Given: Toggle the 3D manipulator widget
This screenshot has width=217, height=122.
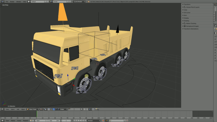Looking at the screenshot, I should (x=51, y=109).
